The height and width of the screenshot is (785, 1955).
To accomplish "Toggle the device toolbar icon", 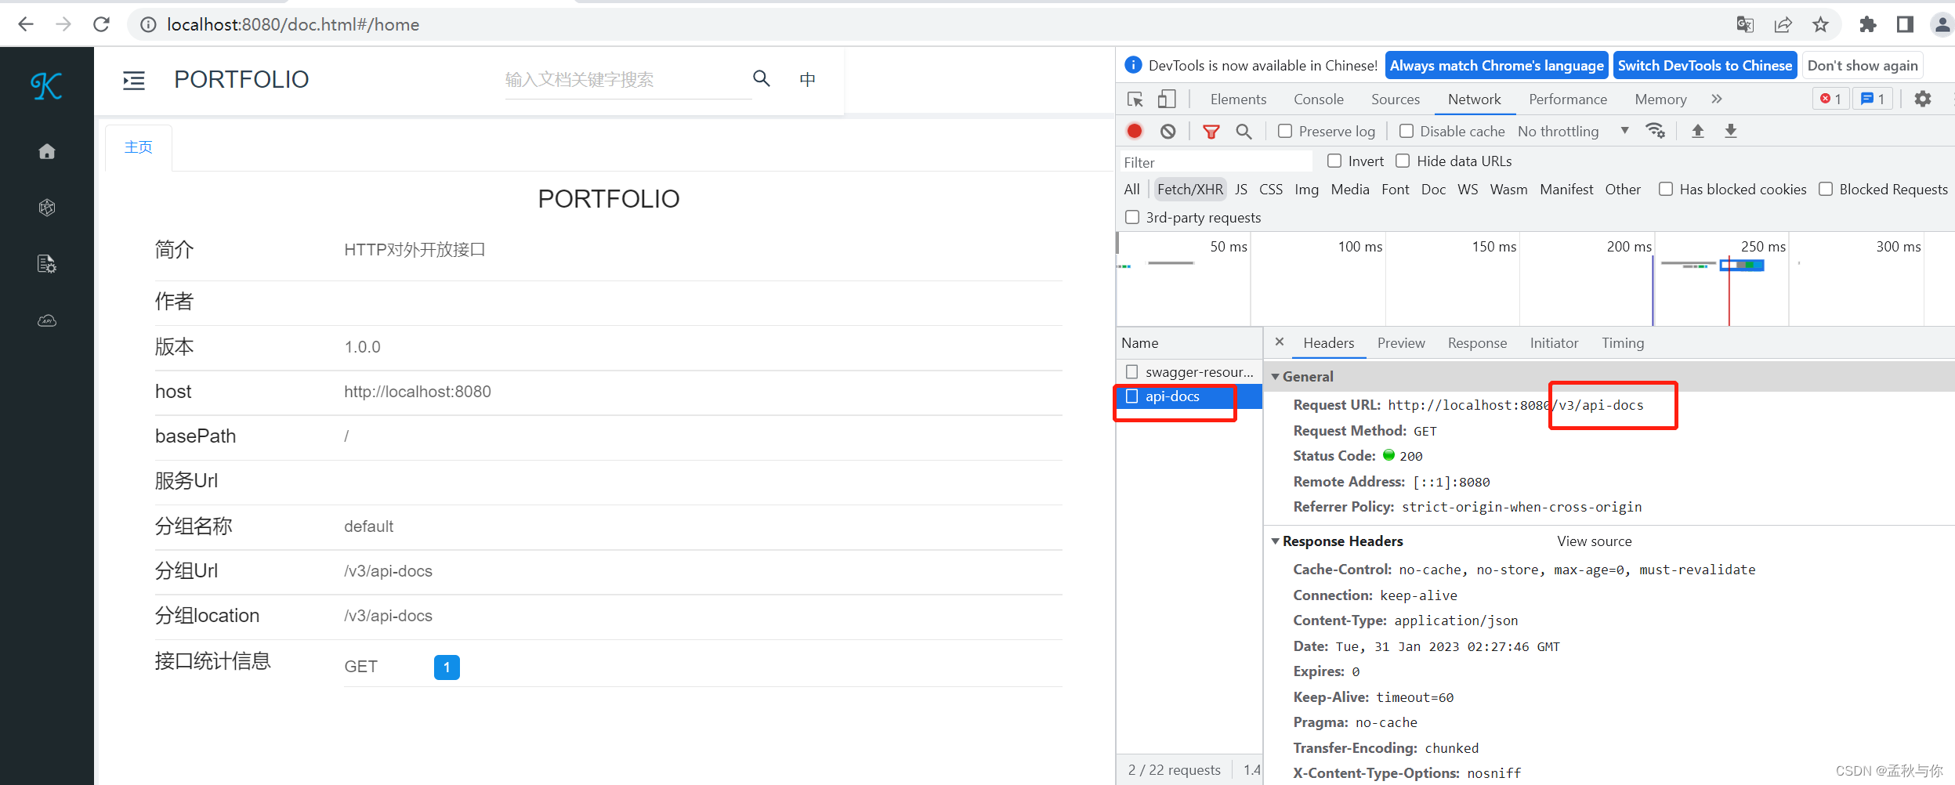I will pyautogui.click(x=1167, y=99).
